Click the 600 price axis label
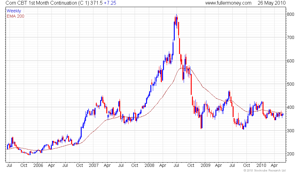Screen dimensions: 302x173 tap(290, 61)
